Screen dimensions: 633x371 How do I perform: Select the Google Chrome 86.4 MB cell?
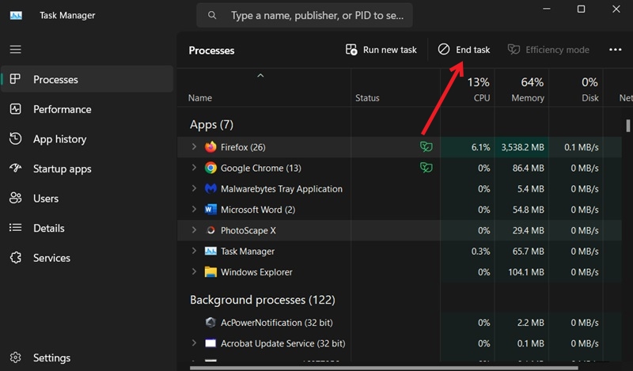tap(522, 168)
